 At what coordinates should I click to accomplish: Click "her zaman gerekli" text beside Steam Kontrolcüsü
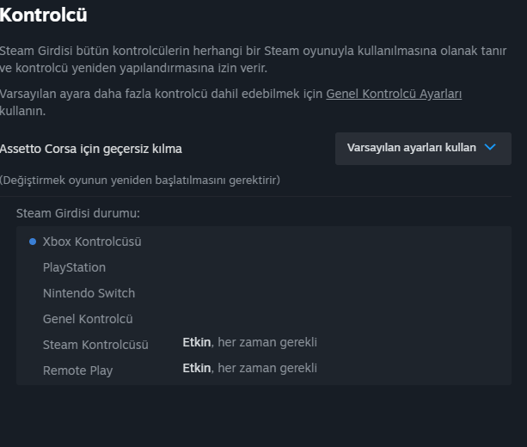(267, 342)
